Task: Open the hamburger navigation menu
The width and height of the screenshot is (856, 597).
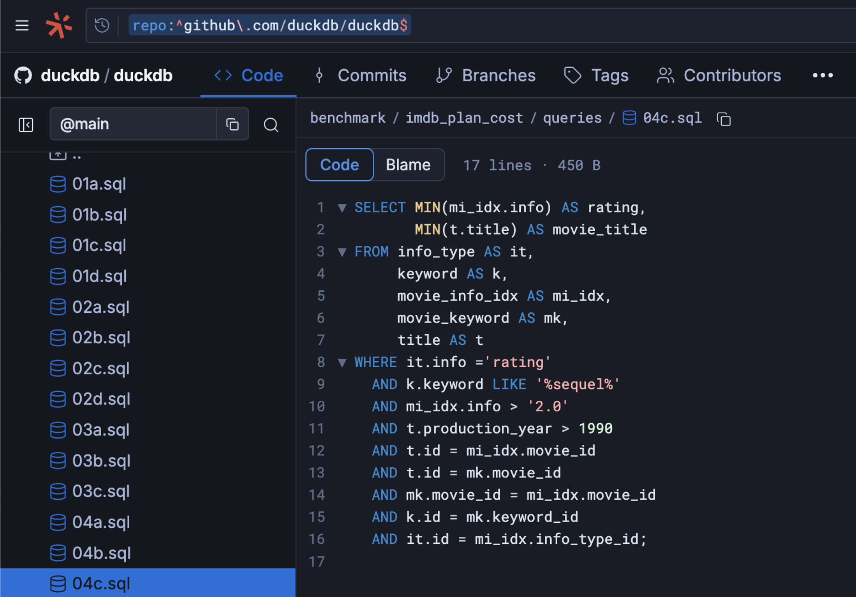Action: point(22,25)
